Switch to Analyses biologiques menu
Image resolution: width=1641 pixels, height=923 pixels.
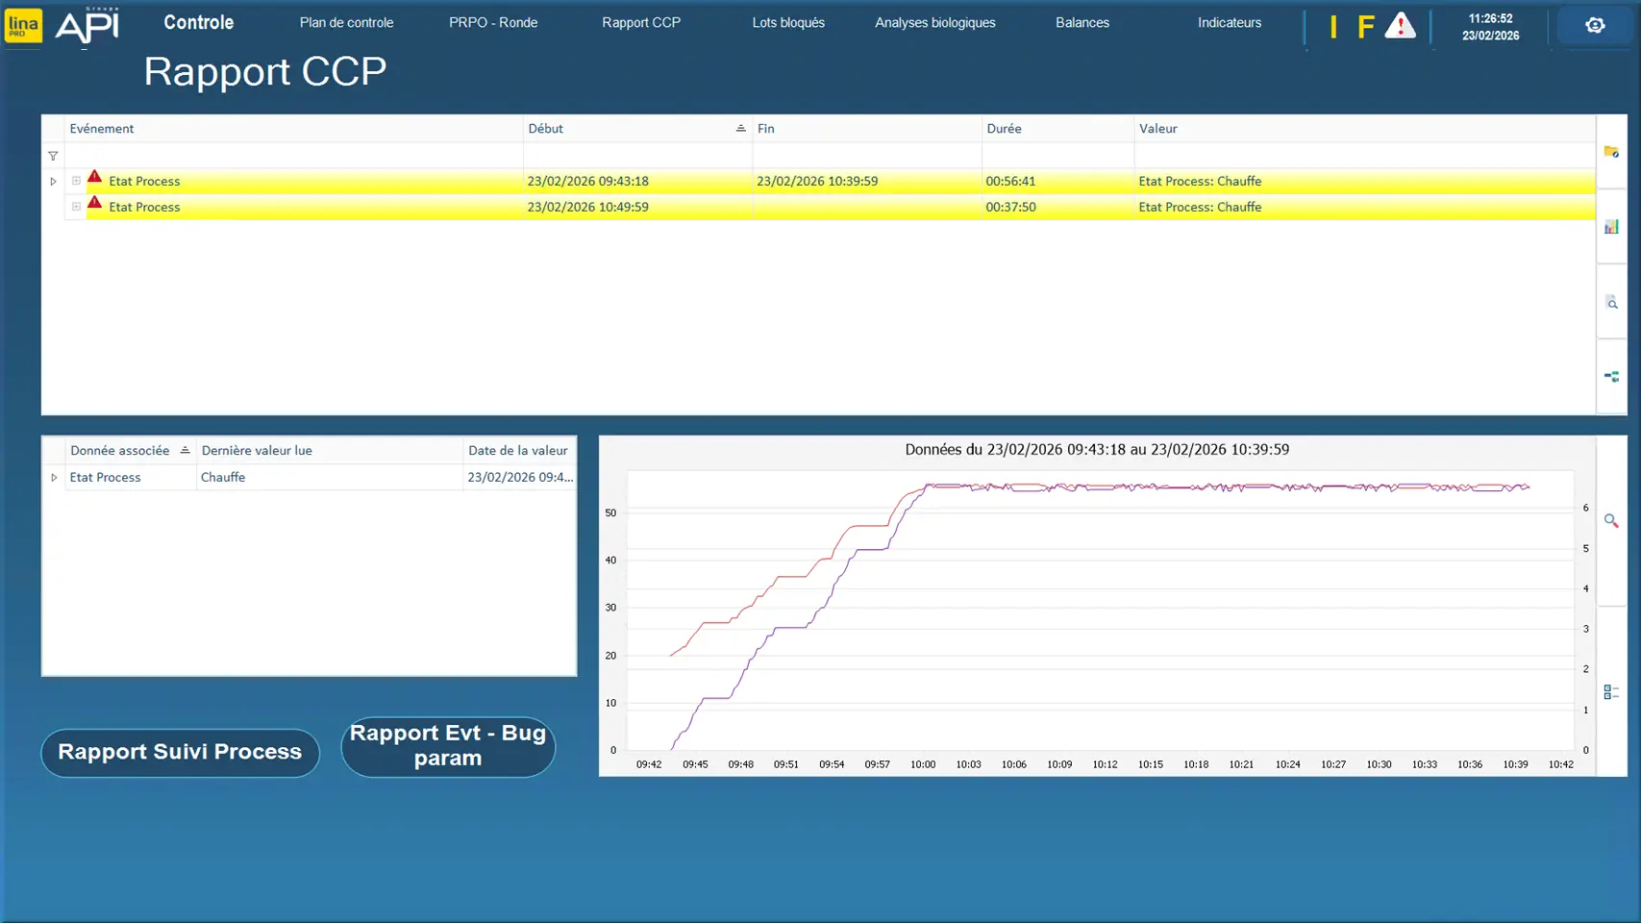934,23
